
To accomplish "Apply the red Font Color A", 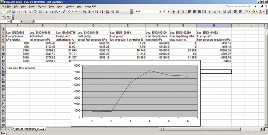I will point(261,12).
